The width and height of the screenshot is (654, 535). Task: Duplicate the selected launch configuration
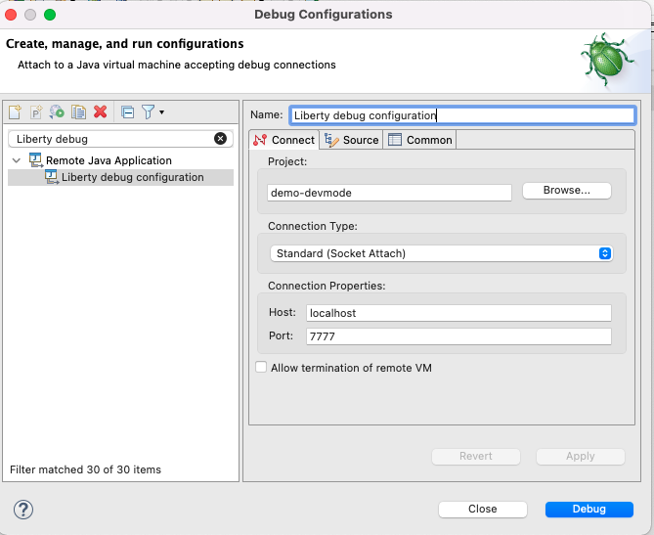(x=78, y=112)
